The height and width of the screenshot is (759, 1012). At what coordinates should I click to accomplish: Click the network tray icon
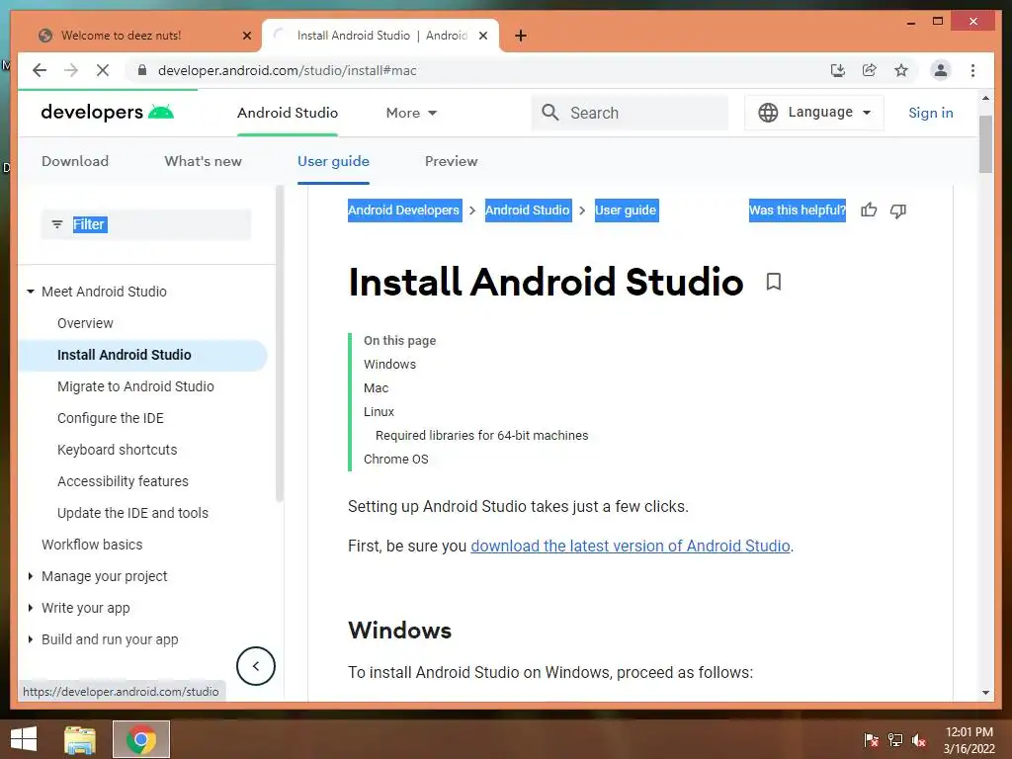(895, 739)
